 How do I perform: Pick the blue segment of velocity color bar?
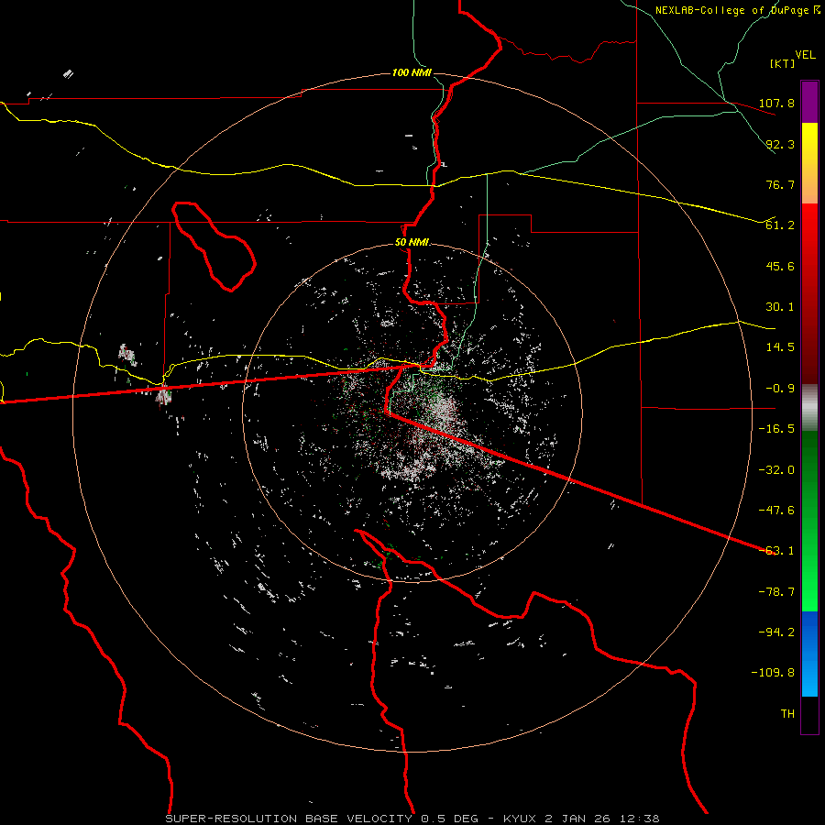[x=809, y=654]
